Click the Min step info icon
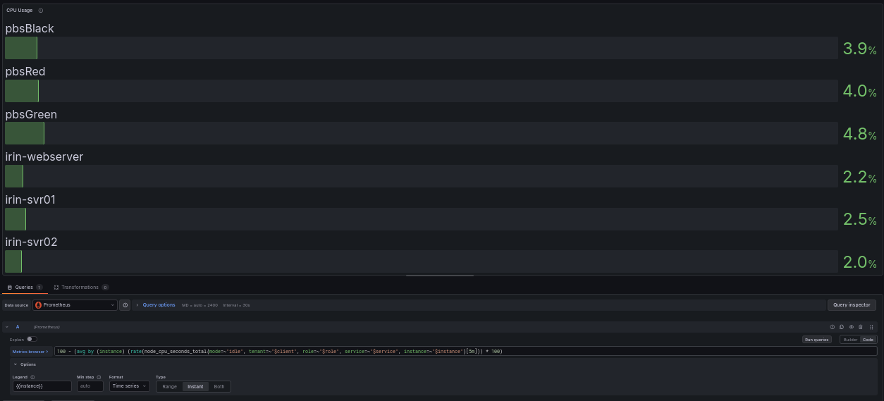 (x=99, y=377)
